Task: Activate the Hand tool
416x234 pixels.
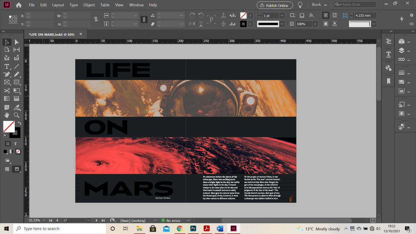Action: 7,115
